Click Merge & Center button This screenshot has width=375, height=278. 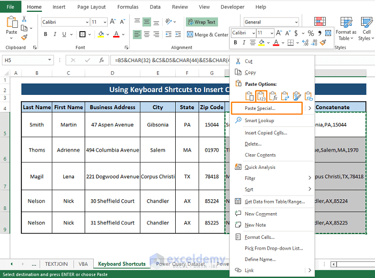click(207, 35)
